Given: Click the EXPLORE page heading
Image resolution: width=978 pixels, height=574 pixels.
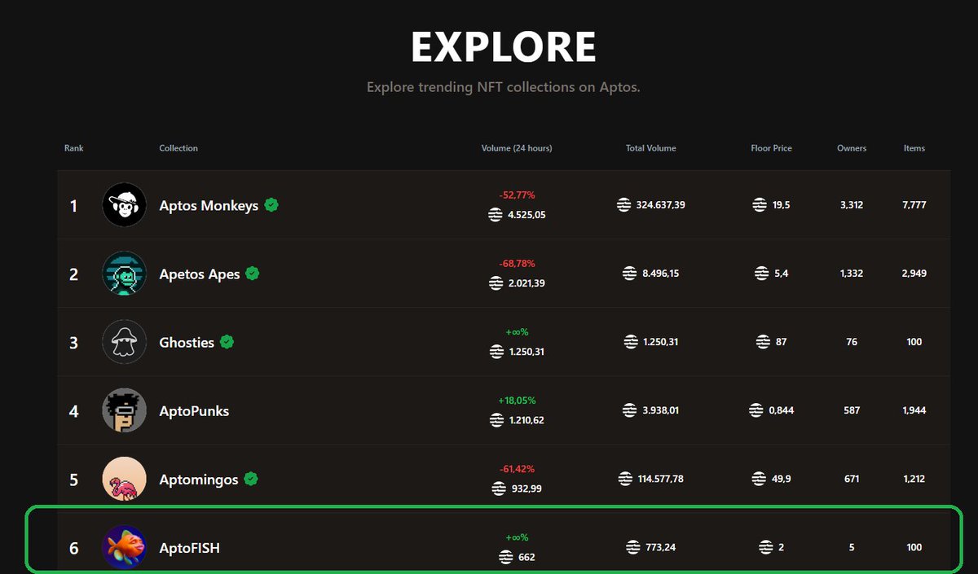Looking at the screenshot, I should coord(504,46).
